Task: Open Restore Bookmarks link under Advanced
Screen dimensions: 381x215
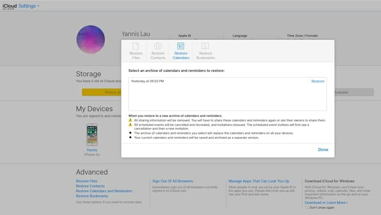Action: tap(92, 196)
